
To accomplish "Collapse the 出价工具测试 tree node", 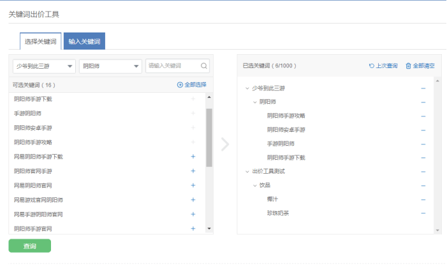I will (x=247, y=171).
